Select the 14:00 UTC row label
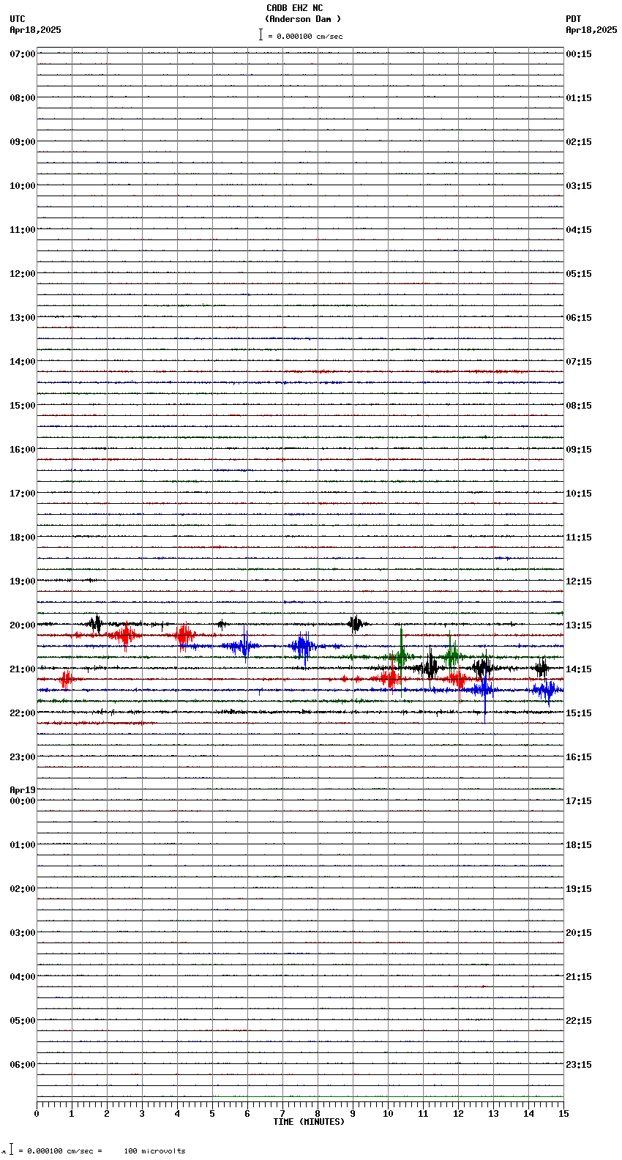Screen dimensions: 622x1160 coord(23,362)
